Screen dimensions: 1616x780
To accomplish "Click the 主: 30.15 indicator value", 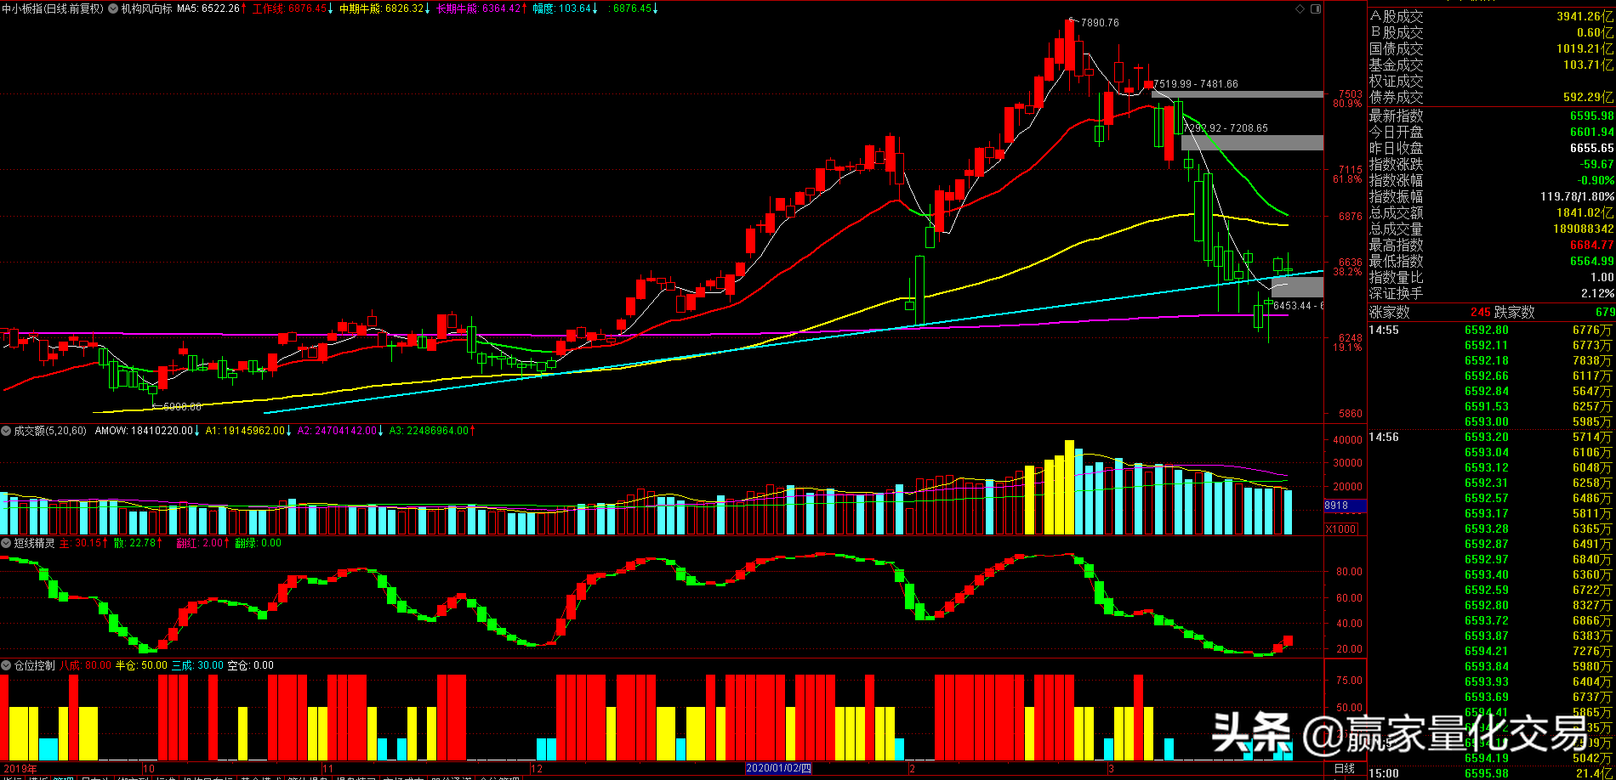I will (83, 543).
